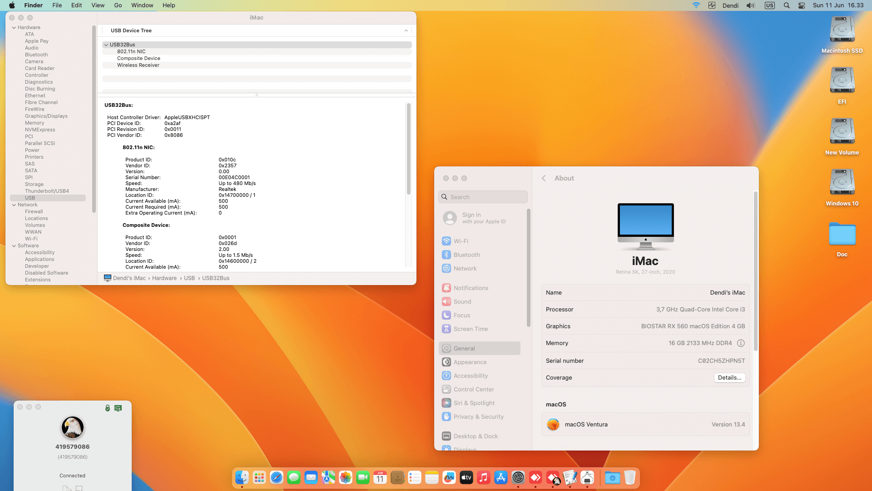The width and height of the screenshot is (872, 491).
Task: Open Apple TV in the Dock
Action: 466,478
